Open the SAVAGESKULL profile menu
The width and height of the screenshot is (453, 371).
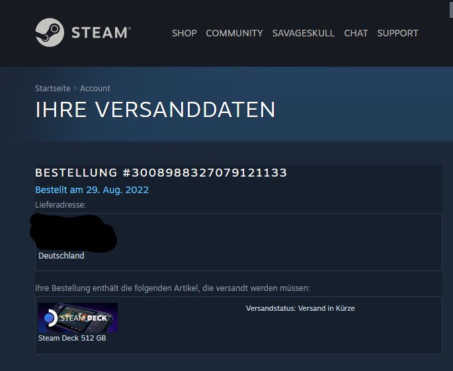click(x=304, y=33)
